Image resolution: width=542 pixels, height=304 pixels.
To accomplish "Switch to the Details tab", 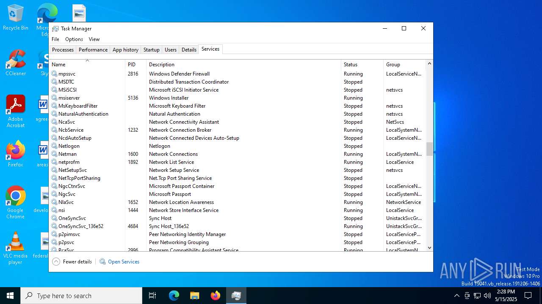I will (x=189, y=50).
